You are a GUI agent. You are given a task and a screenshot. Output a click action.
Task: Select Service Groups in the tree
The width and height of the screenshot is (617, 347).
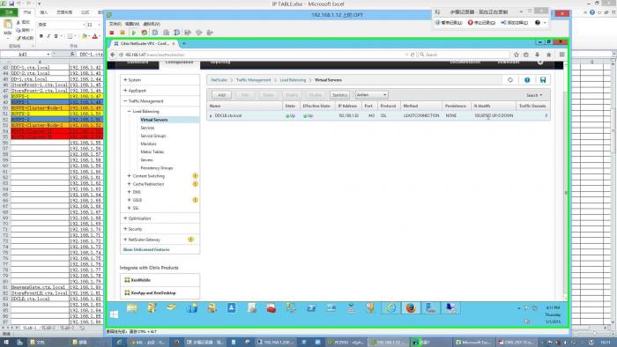(153, 136)
